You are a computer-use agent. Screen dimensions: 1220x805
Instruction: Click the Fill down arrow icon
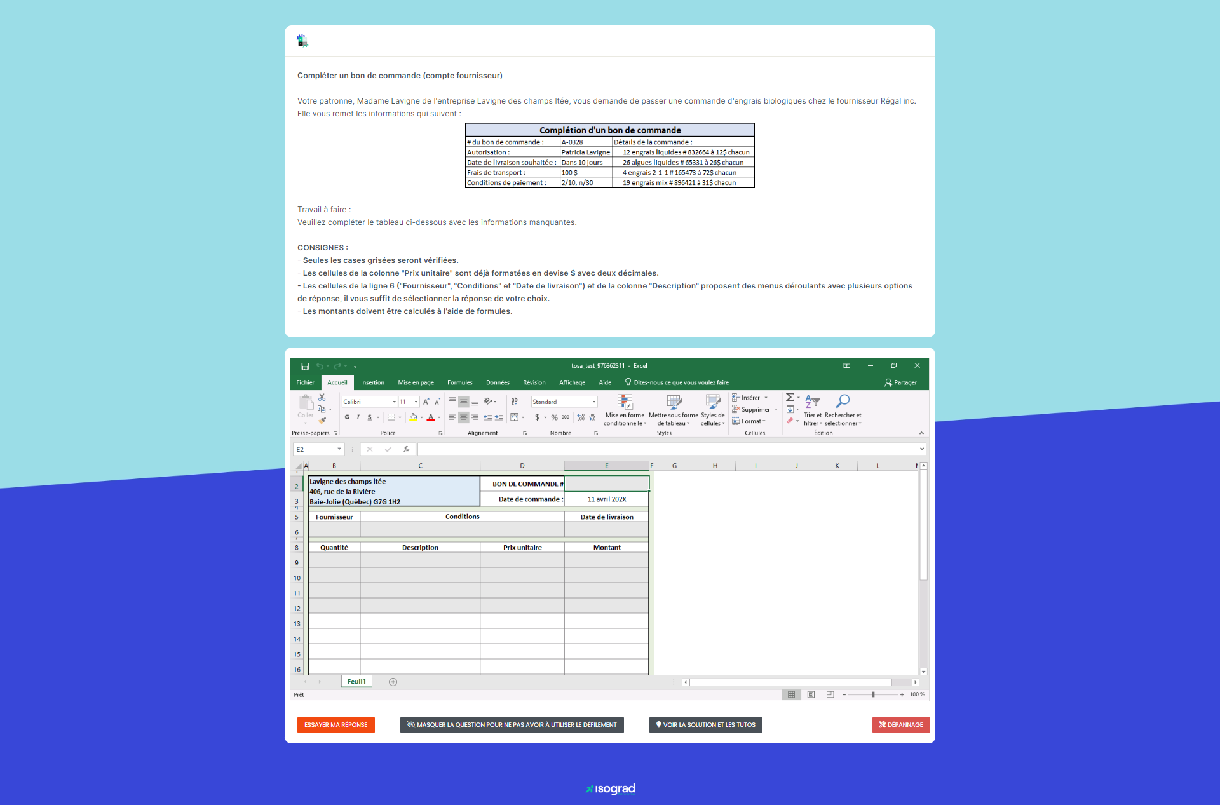(x=790, y=409)
